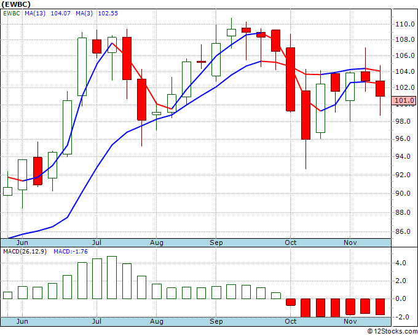This screenshot has height=336, width=418.
Task: Click Jun on the bottom MACD date axis
Action: [22, 321]
